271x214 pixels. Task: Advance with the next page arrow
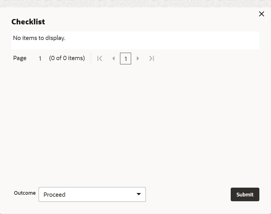pos(138,58)
